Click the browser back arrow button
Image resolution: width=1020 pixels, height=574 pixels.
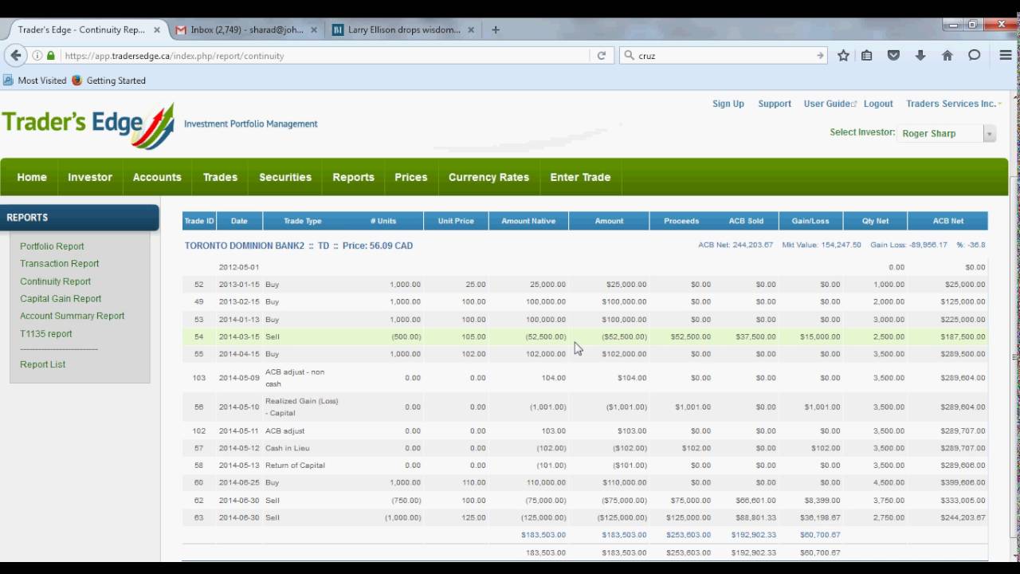click(x=16, y=56)
